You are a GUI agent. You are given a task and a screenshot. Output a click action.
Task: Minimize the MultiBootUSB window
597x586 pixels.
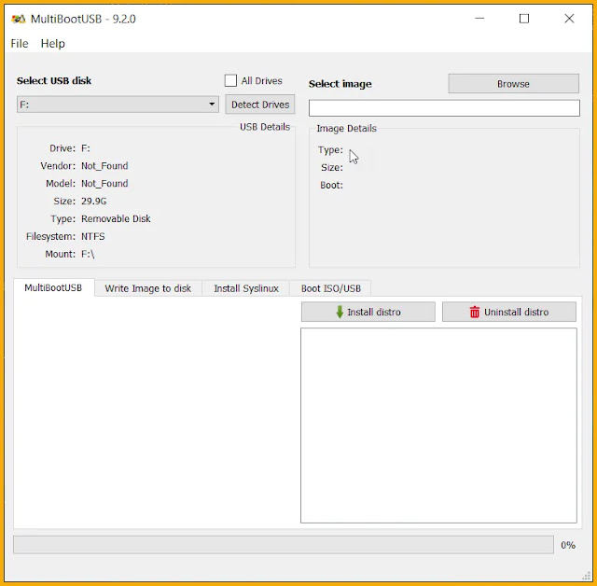pyautogui.click(x=479, y=19)
